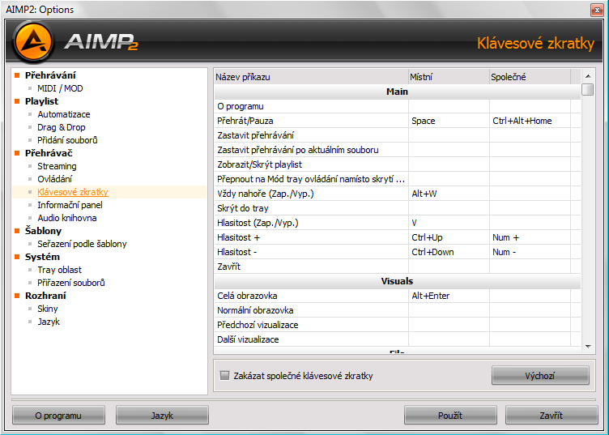The height and width of the screenshot is (435, 609).
Task: Select the O programu command row
Action: (x=398, y=106)
